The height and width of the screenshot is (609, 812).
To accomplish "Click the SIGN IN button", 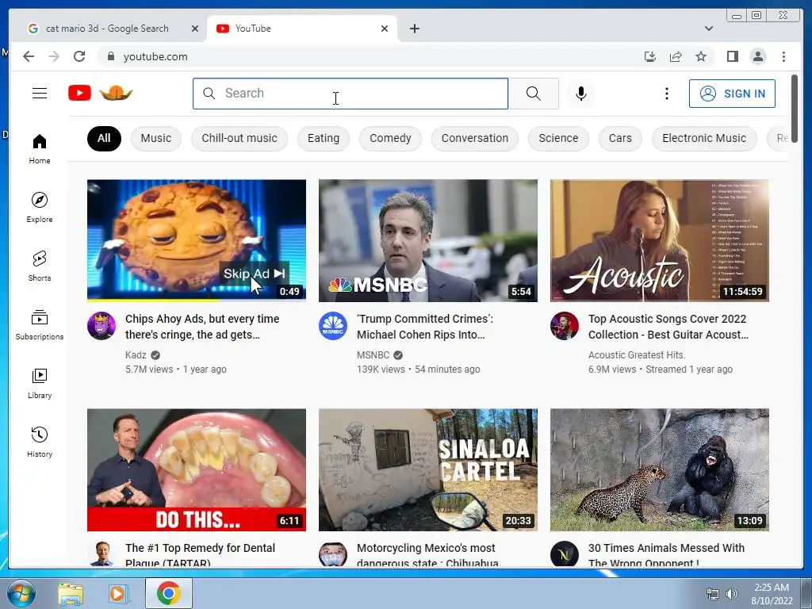I will (x=732, y=94).
